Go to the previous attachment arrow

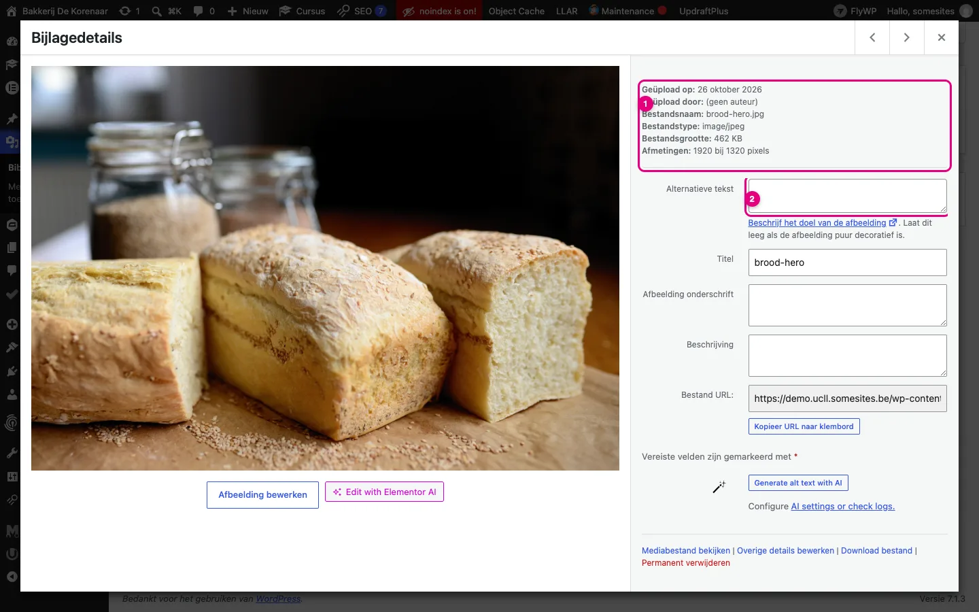(x=872, y=37)
